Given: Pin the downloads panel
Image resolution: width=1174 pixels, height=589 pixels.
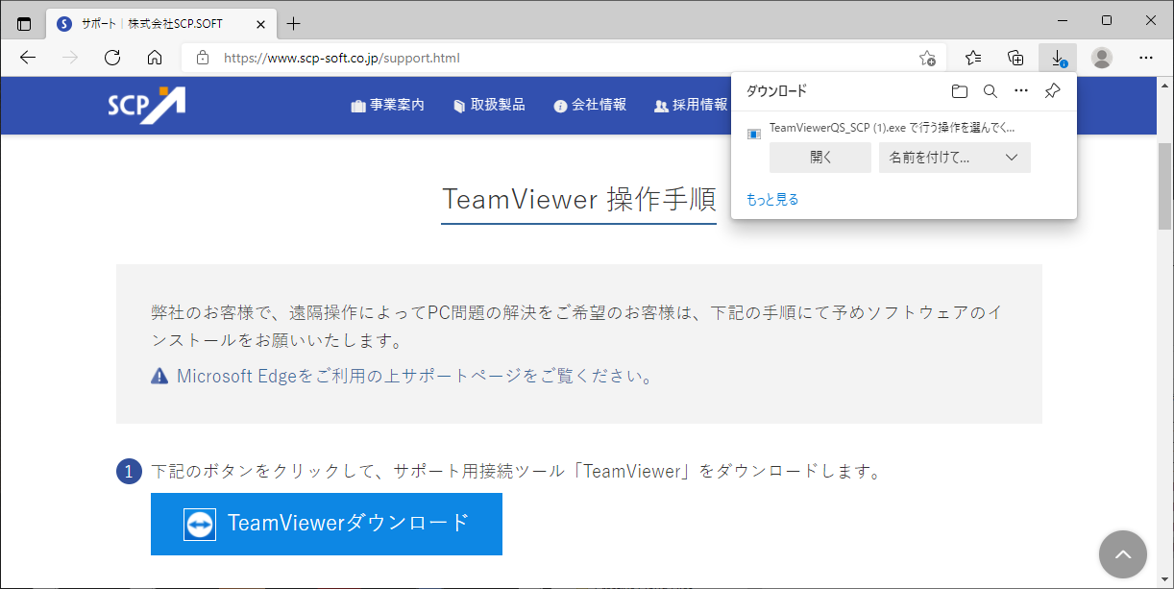Looking at the screenshot, I should coord(1052,91).
